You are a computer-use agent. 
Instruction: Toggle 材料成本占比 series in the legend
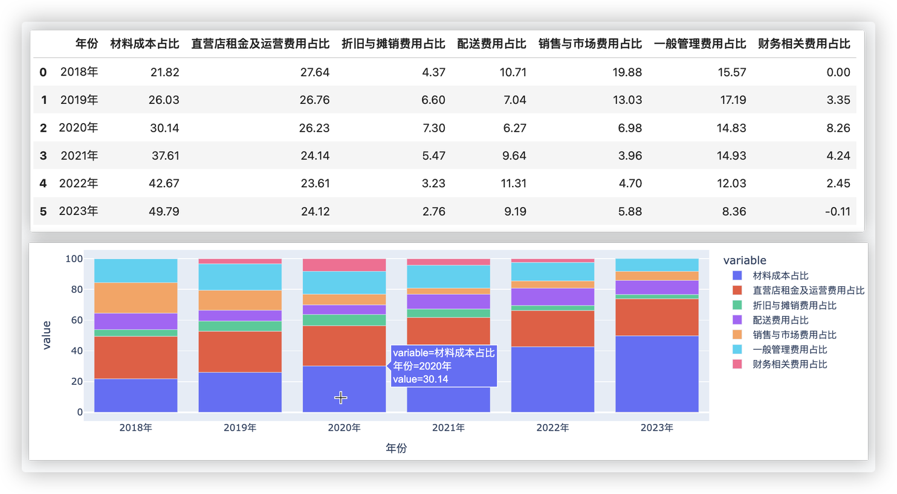tap(780, 275)
